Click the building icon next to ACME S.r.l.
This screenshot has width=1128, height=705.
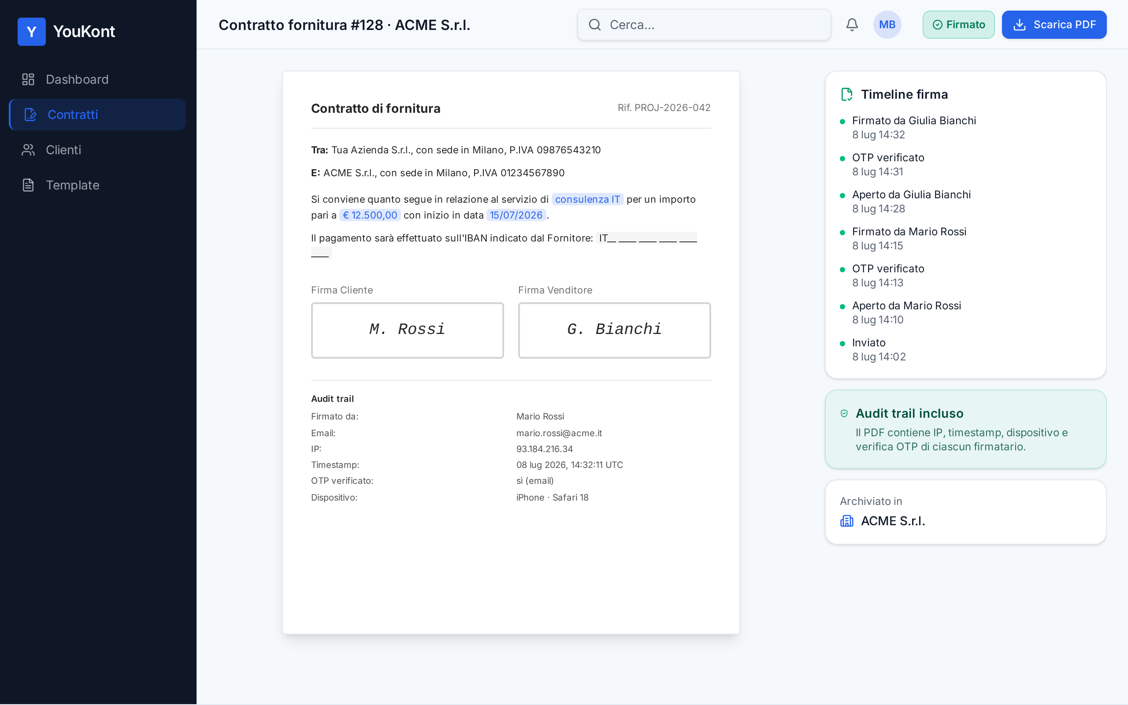click(846, 521)
